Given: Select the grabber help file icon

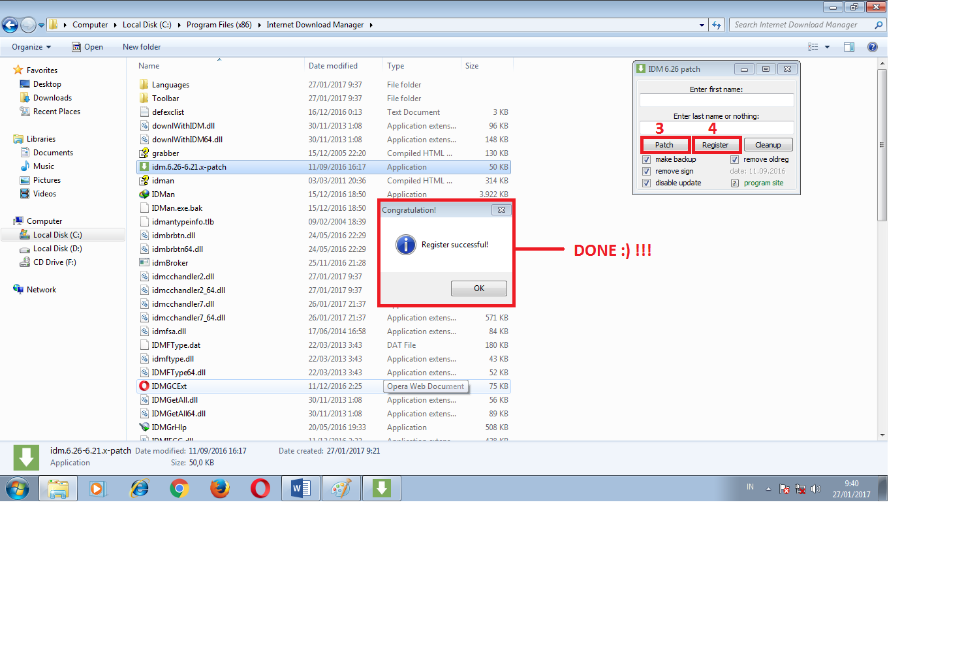Looking at the screenshot, I should click(144, 153).
